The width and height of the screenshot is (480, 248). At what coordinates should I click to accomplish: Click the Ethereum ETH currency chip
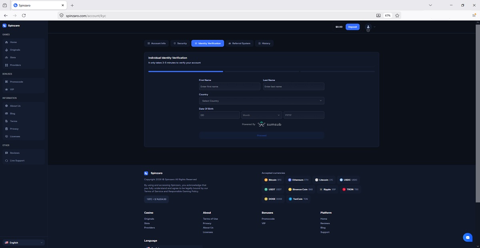click(x=298, y=180)
